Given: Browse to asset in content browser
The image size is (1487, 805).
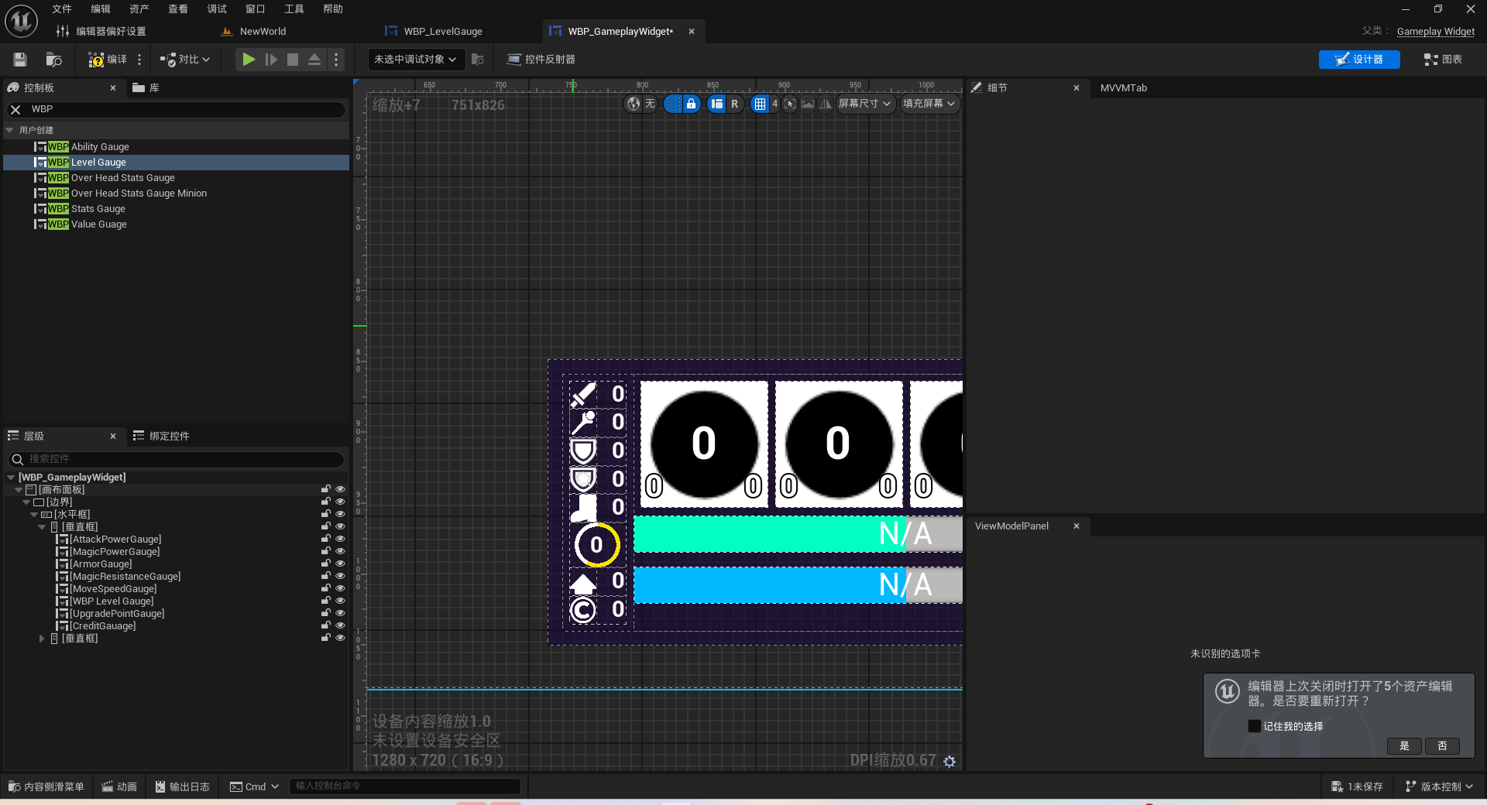Looking at the screenshot, I should [53, 60].
